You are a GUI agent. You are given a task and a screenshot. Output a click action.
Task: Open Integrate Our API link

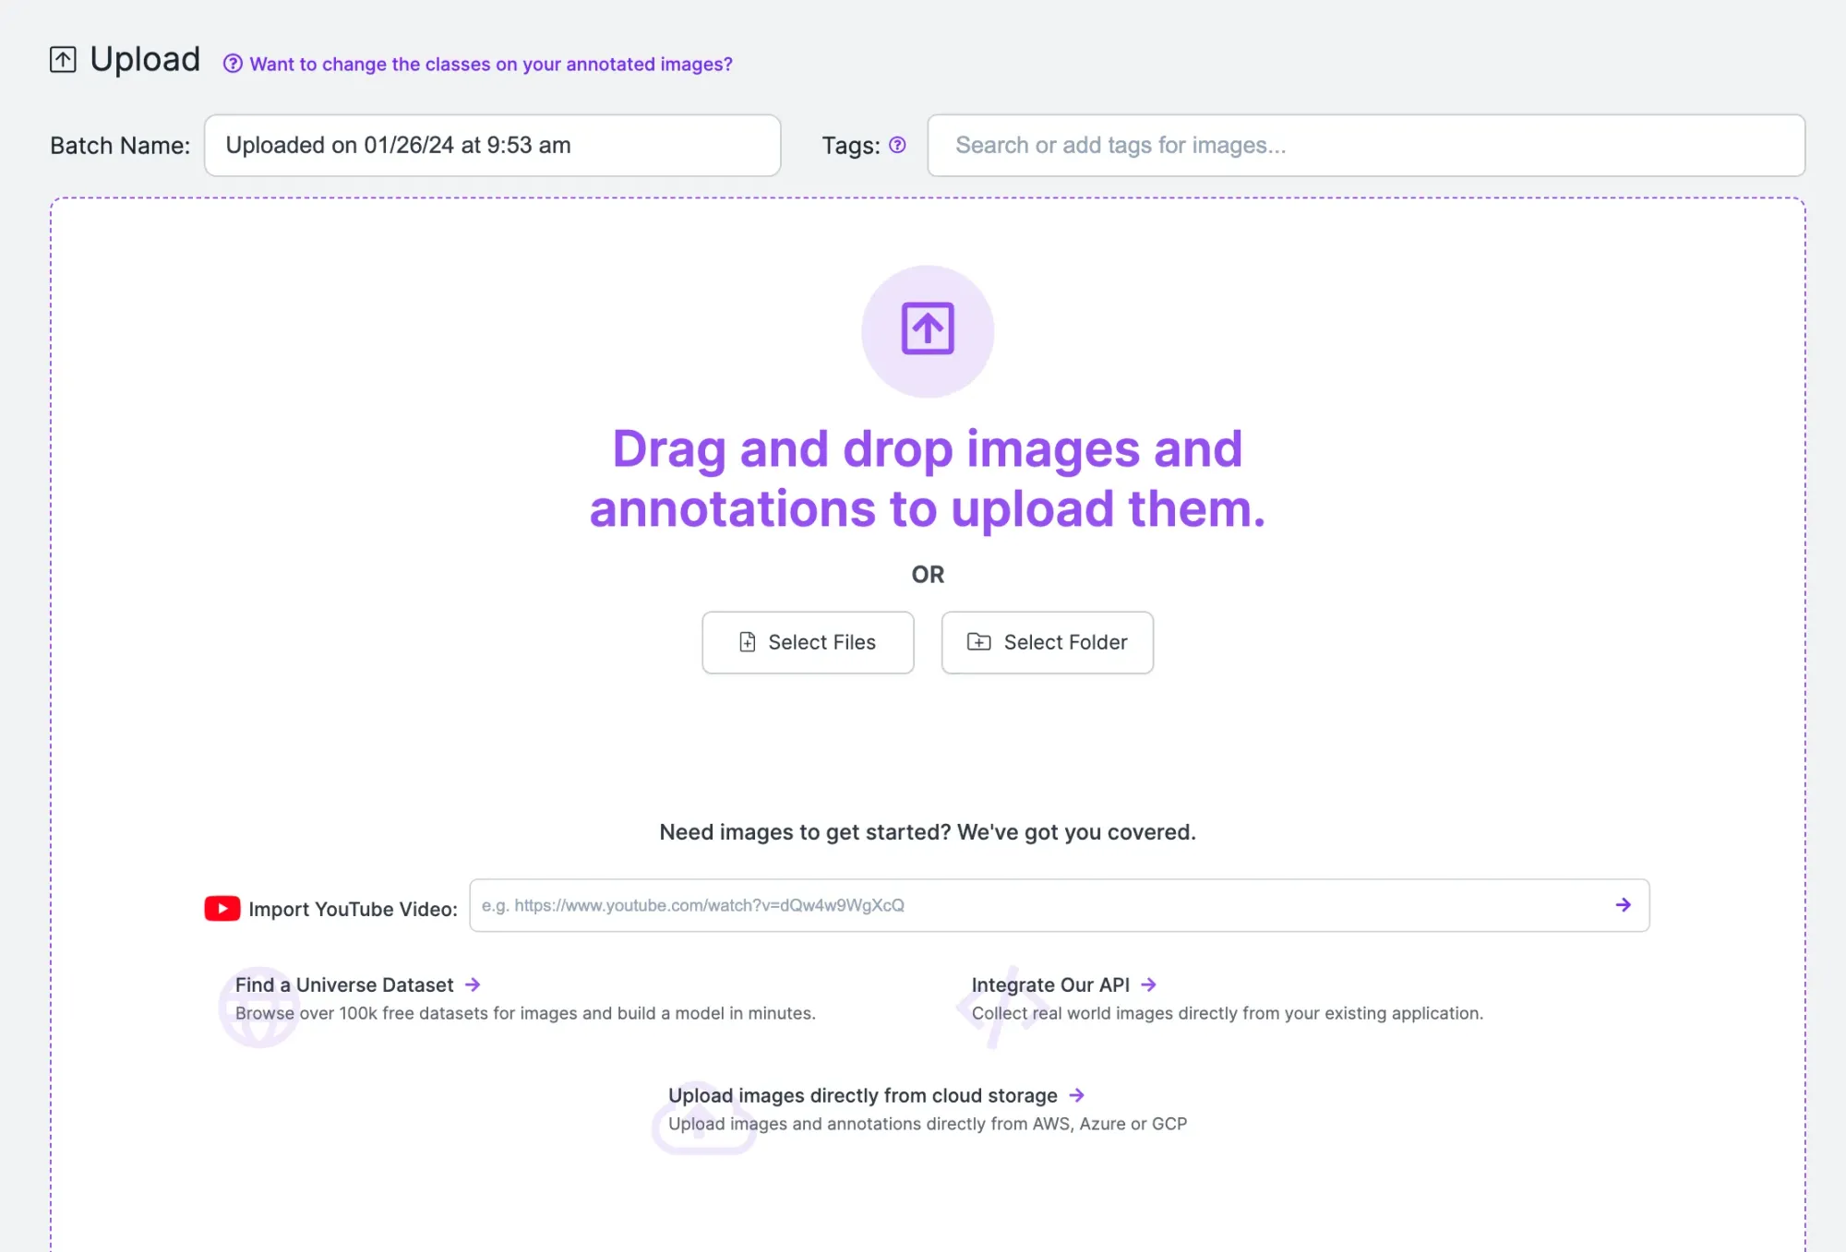click(1050, 984)
